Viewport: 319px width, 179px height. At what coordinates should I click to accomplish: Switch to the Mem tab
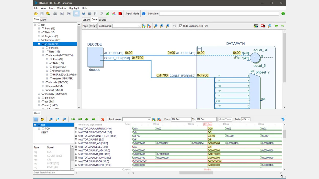point(43,20)
